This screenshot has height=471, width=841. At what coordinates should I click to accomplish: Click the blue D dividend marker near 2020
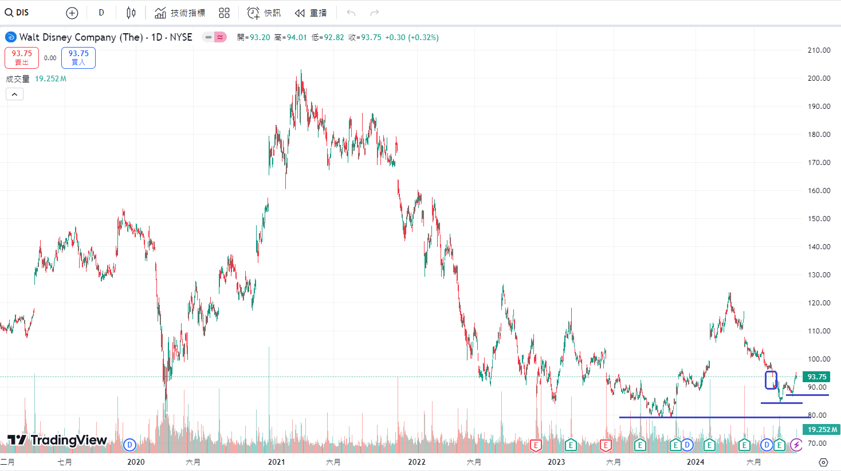pyautogui.click(x=129, y=445)
